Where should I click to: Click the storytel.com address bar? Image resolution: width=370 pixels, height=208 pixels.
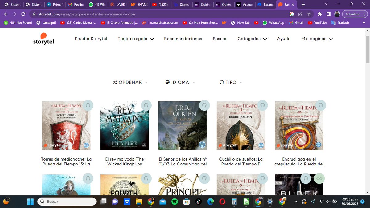coord(160,14)
